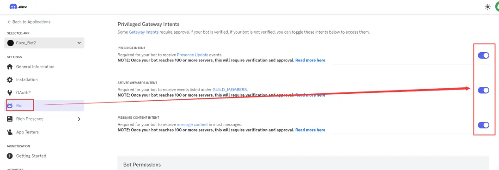Open user avatar in top-right corner
Image resolution: width=499 pixels, height=170 pixels.
coord(497,6)
